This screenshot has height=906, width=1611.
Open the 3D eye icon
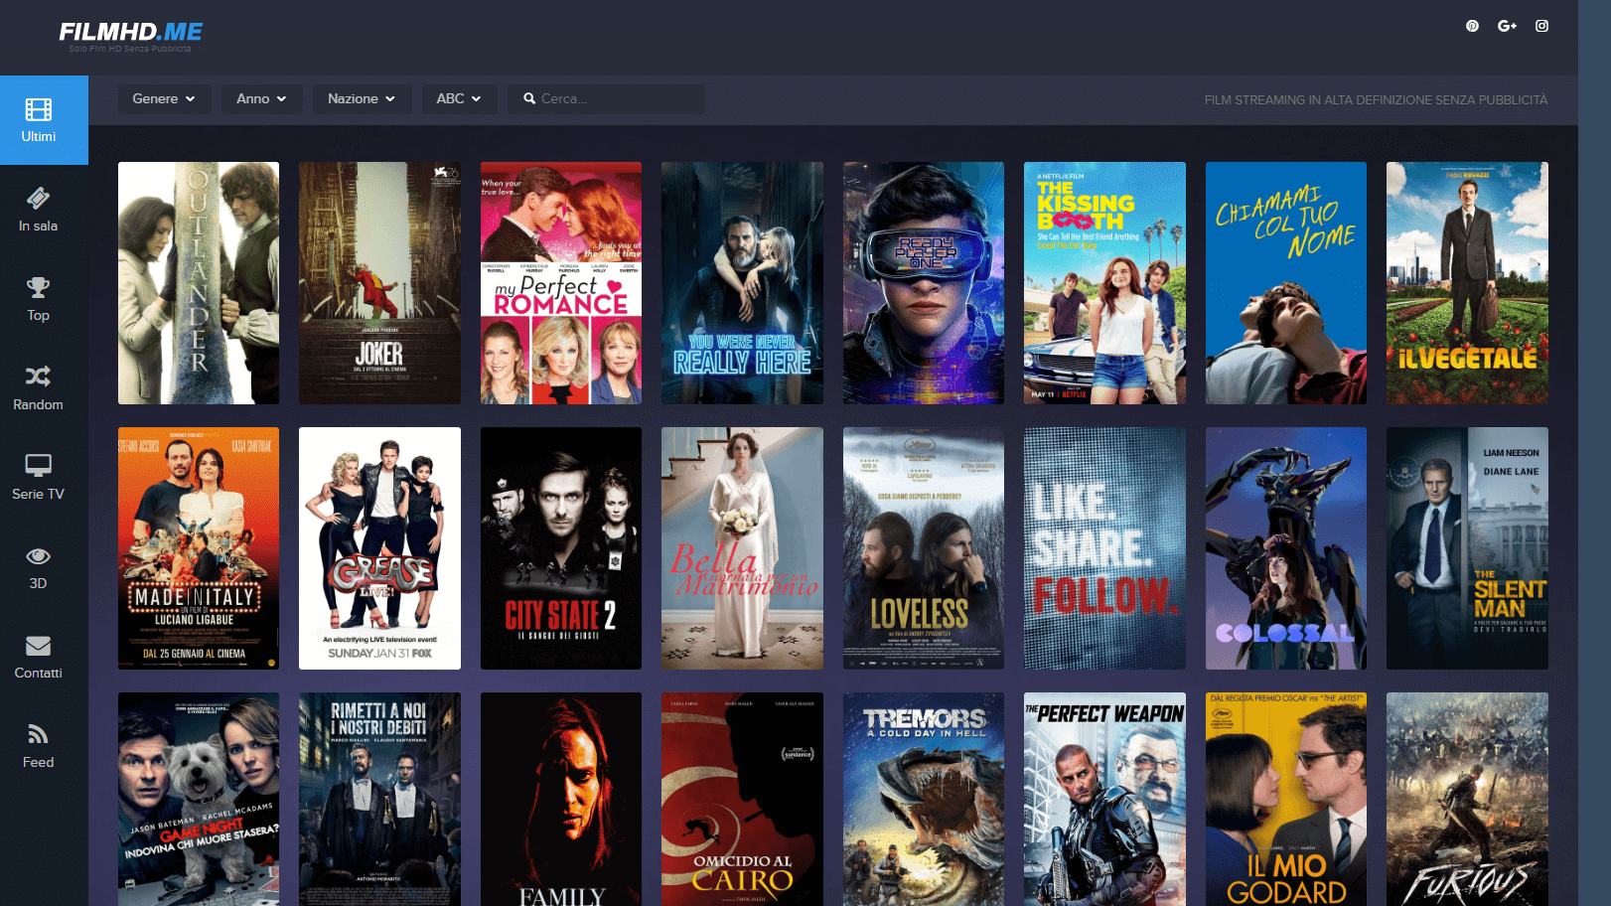[38, 555]
